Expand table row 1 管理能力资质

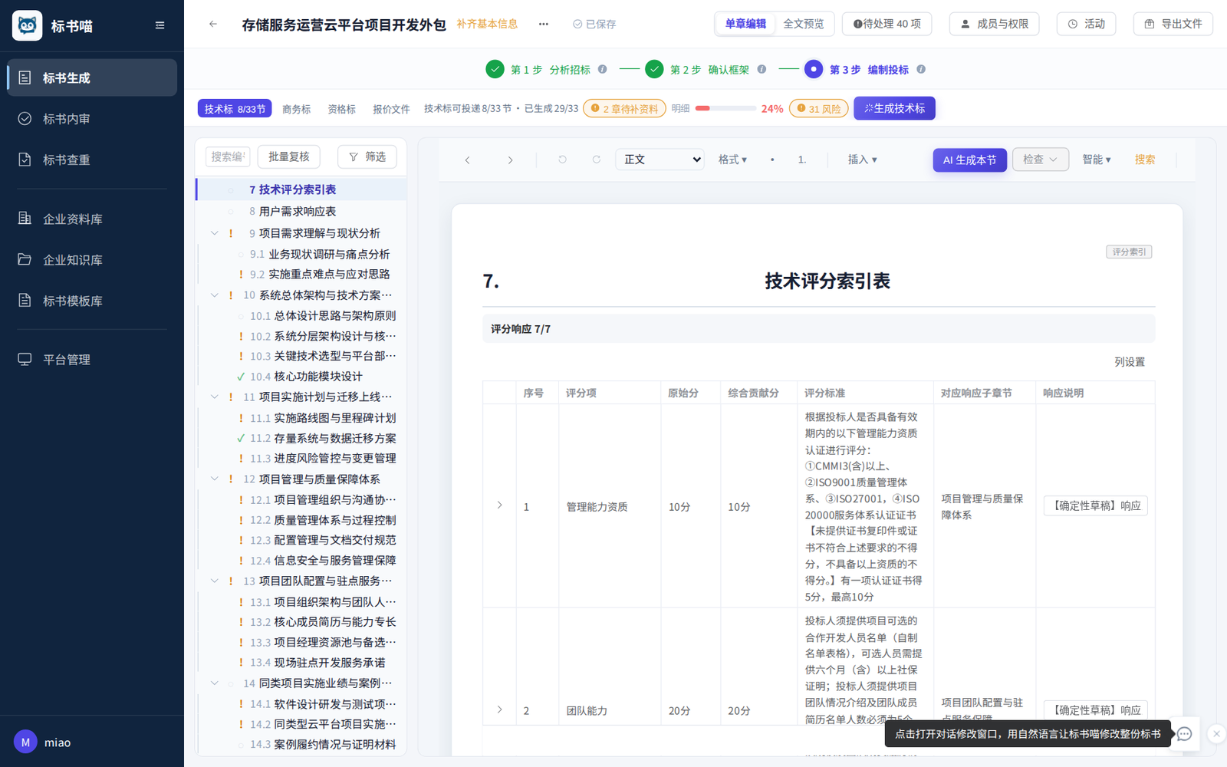(499, 505)
